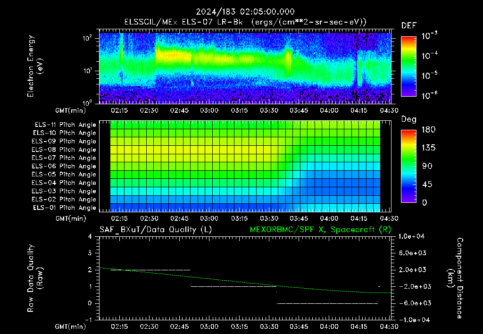This screenshot has height=334, width=483.
Task: Click the Deg pitch angle color bar
Action: point(408,166)
